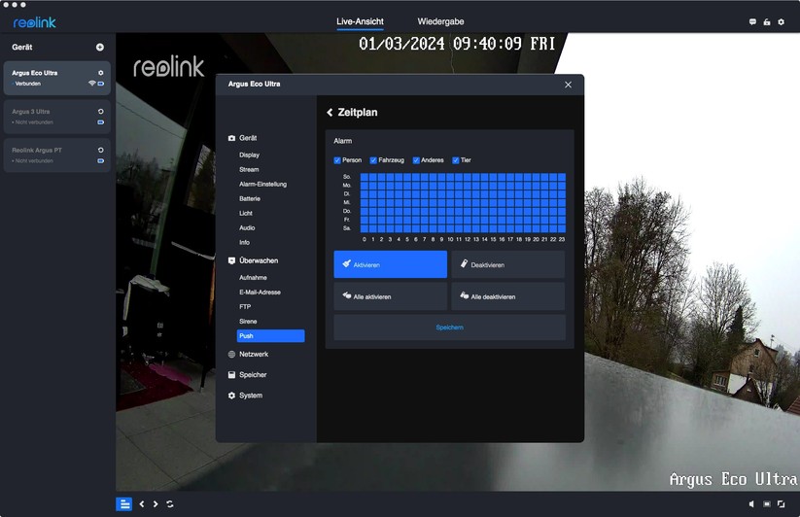Click the stream aspect icon in bottom bar
The image size is (800, 517).
767,503
